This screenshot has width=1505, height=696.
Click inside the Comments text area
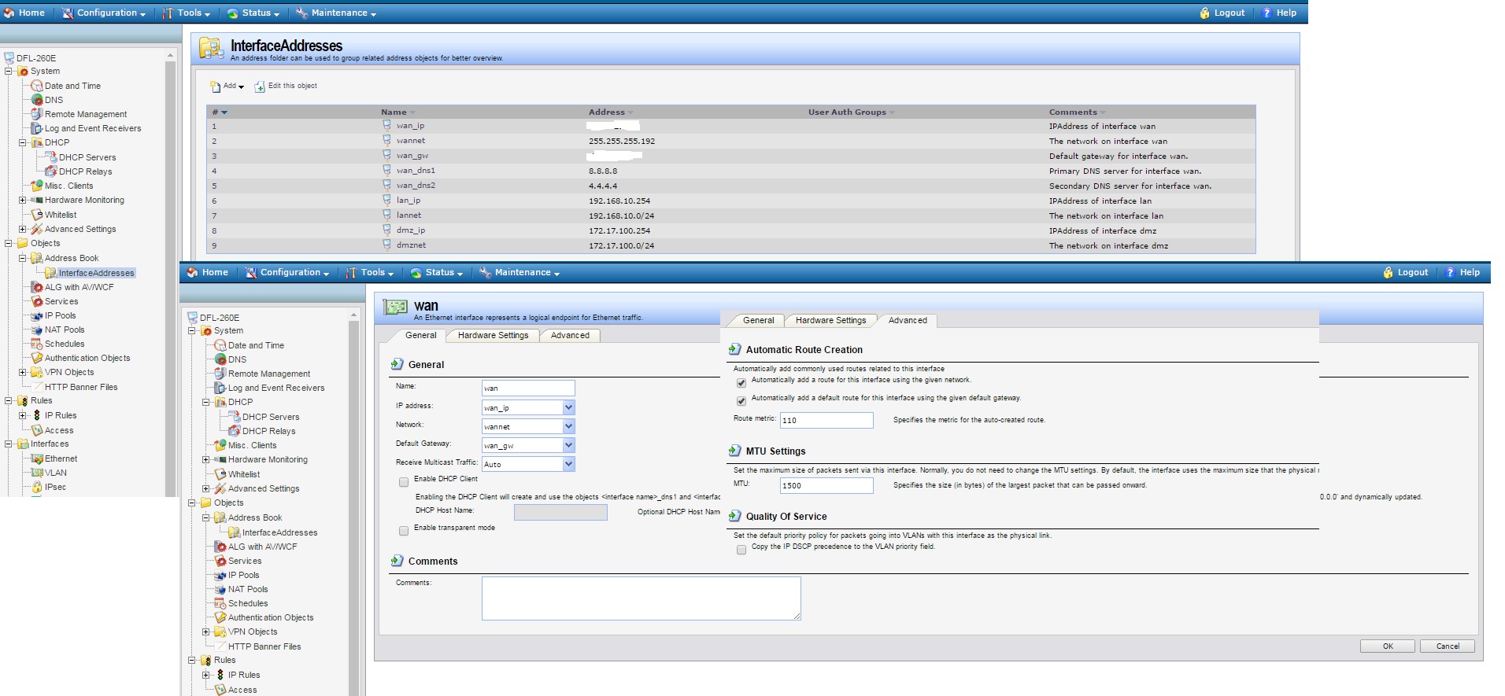(x=641, y=598)
